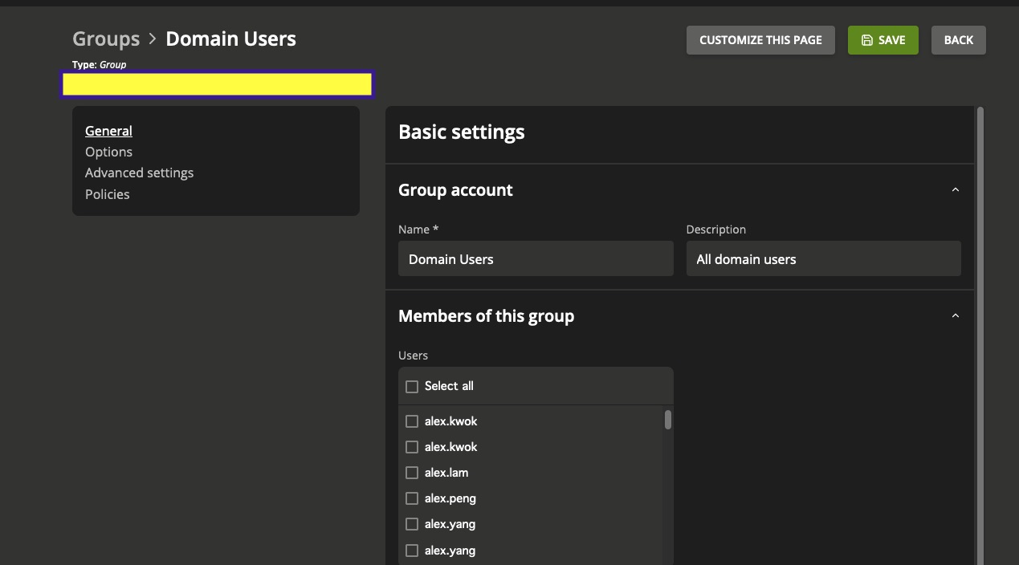
Task: Click the Users list scrollbar
Action: [668, 419]
